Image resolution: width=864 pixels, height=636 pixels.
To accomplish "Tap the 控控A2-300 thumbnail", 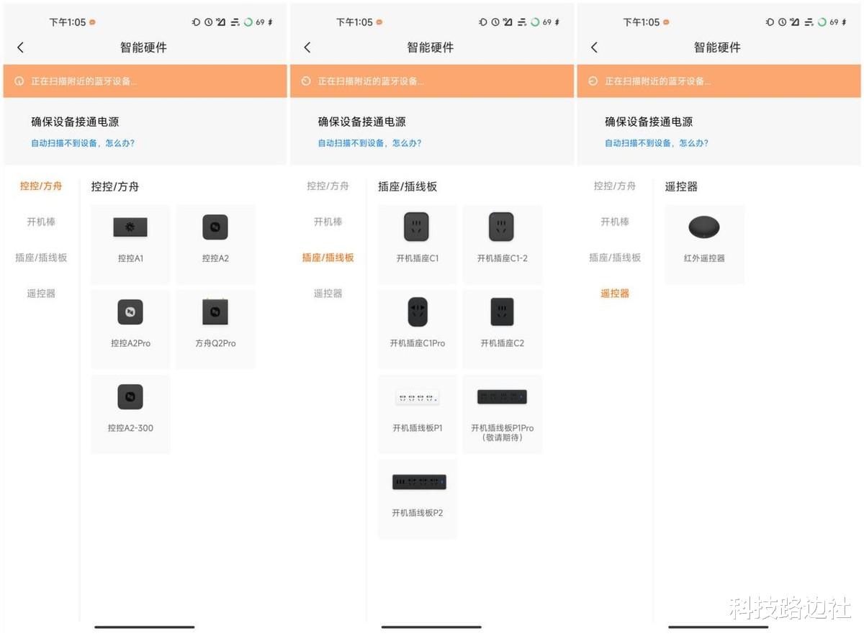I will [130, 396].
